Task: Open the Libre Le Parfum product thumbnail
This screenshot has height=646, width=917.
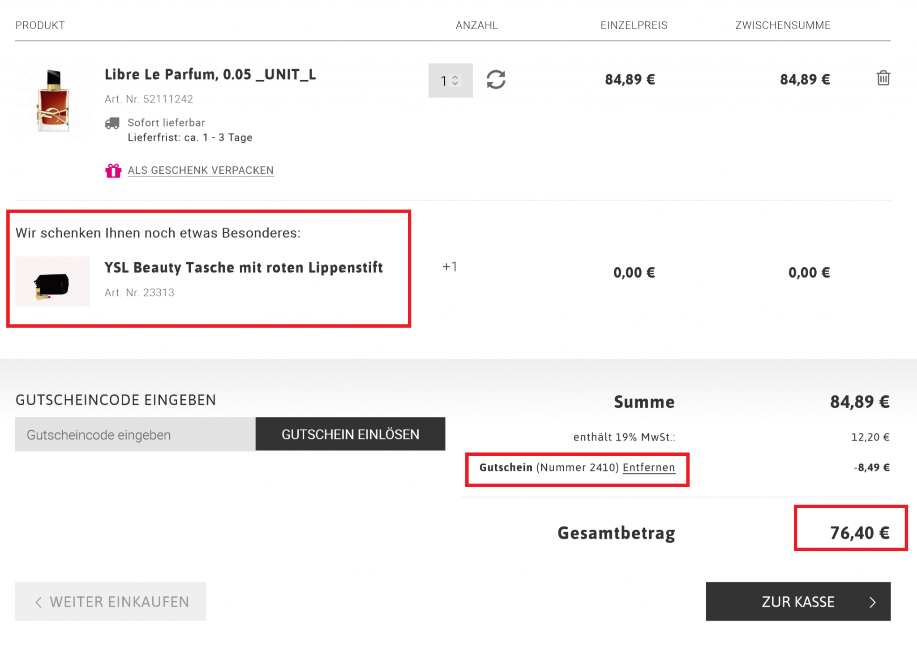Action: click(53, 100)
